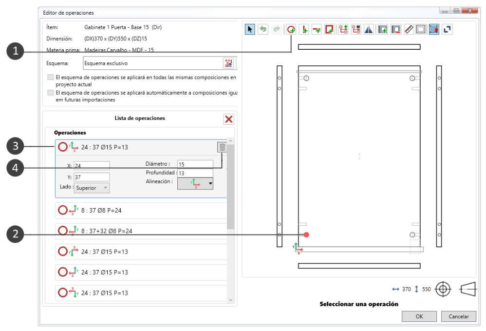This screenshot has height=331, width=486.
Task: Click the green undo arrow
Action: [263, 29]
